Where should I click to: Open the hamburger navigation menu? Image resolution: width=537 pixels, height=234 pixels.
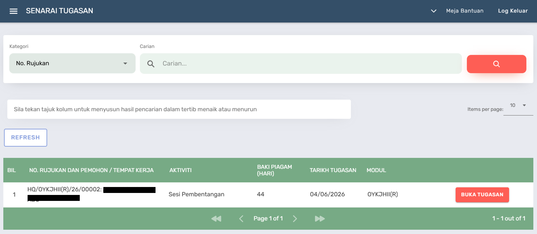point(14,11)
